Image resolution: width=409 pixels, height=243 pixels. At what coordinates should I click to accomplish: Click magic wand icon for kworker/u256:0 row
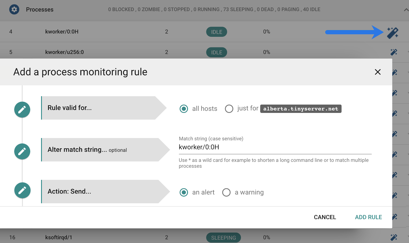pos(394,52)
